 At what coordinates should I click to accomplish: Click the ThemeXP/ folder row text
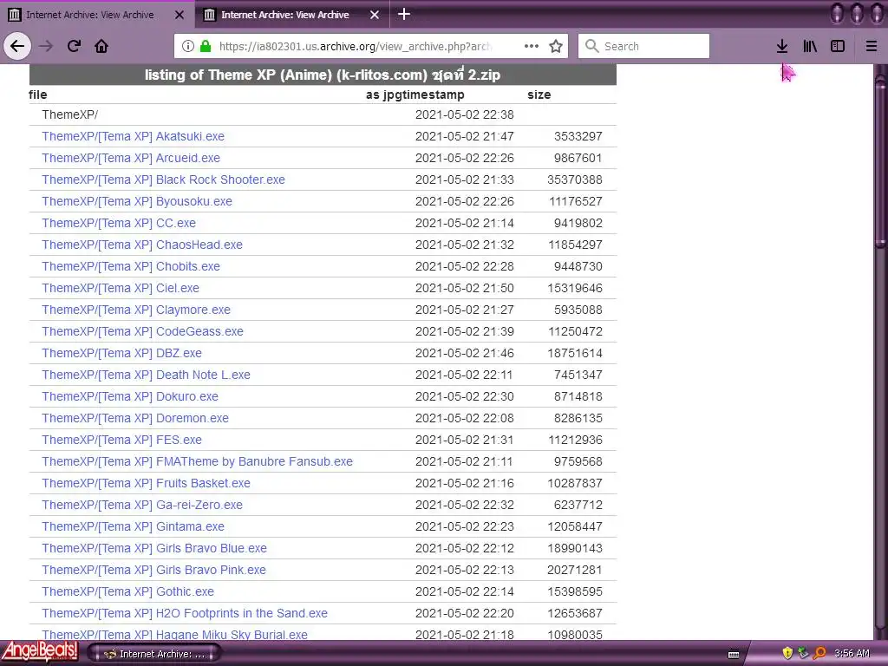click(x=69, y=115)
